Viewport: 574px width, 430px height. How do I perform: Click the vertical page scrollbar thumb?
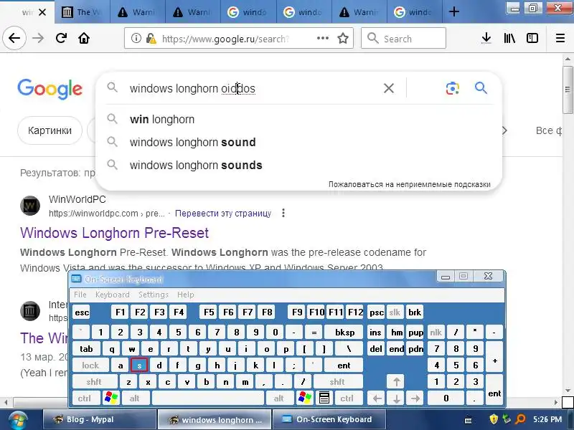click(x=568, y=90)
